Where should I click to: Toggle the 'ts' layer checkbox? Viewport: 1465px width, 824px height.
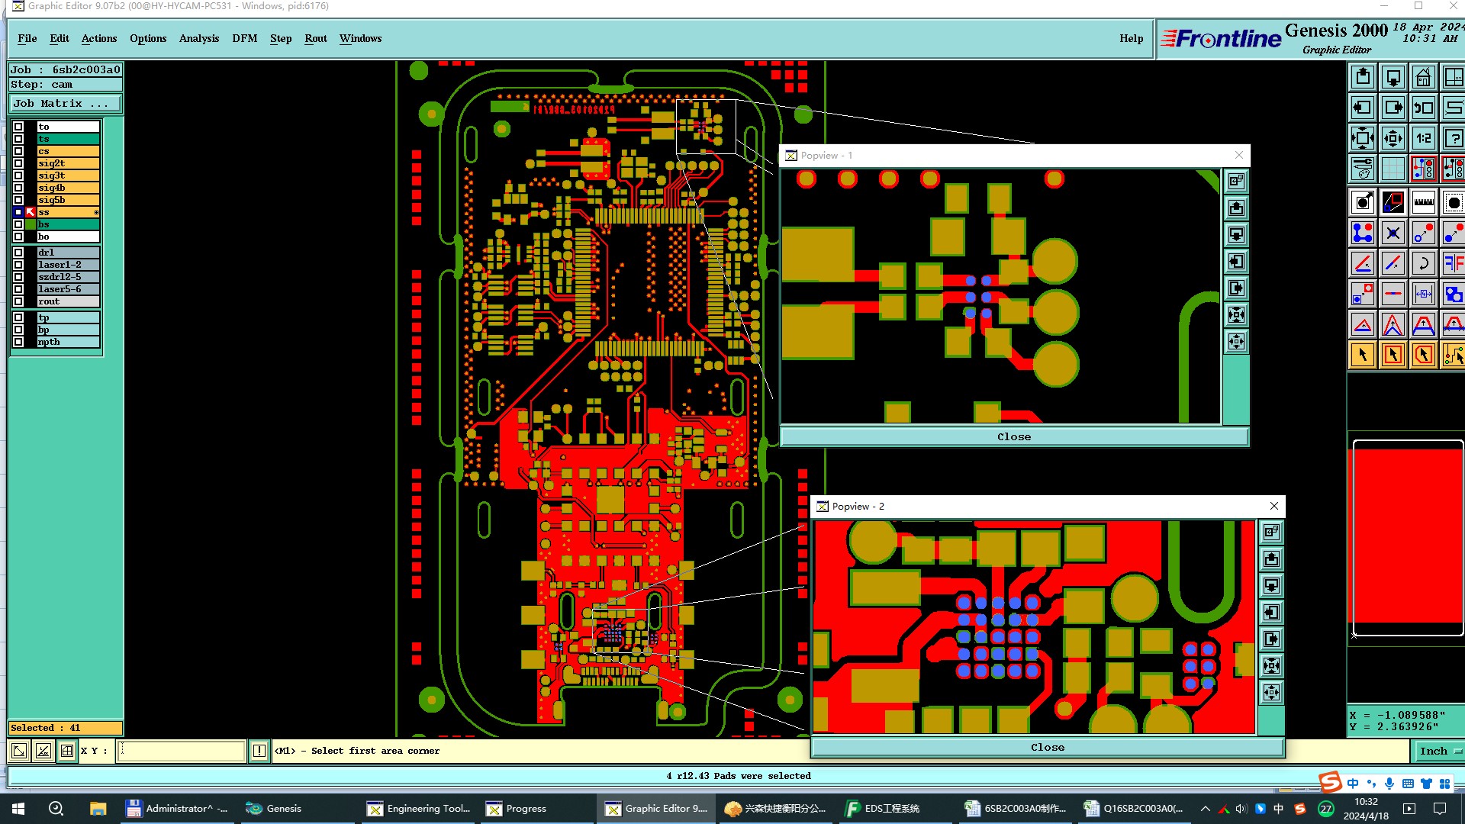18,139
